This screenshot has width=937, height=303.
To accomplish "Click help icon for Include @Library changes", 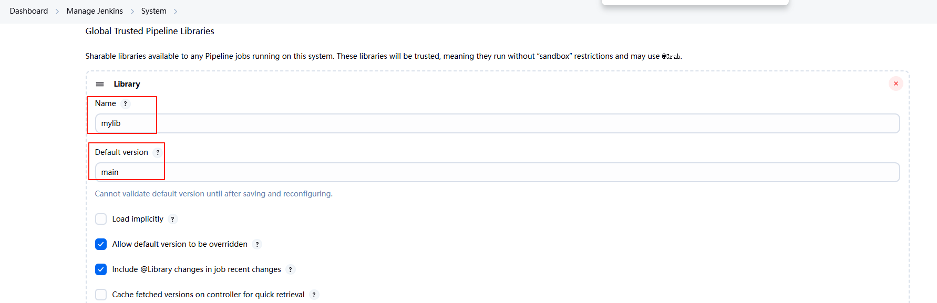I will click(x=290, y=270).
